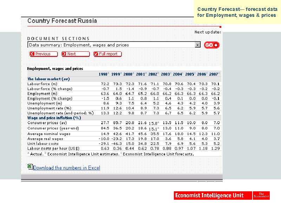Select the Unemployment (m) row label
The image size is (281, 211).
tap(45, 103)
